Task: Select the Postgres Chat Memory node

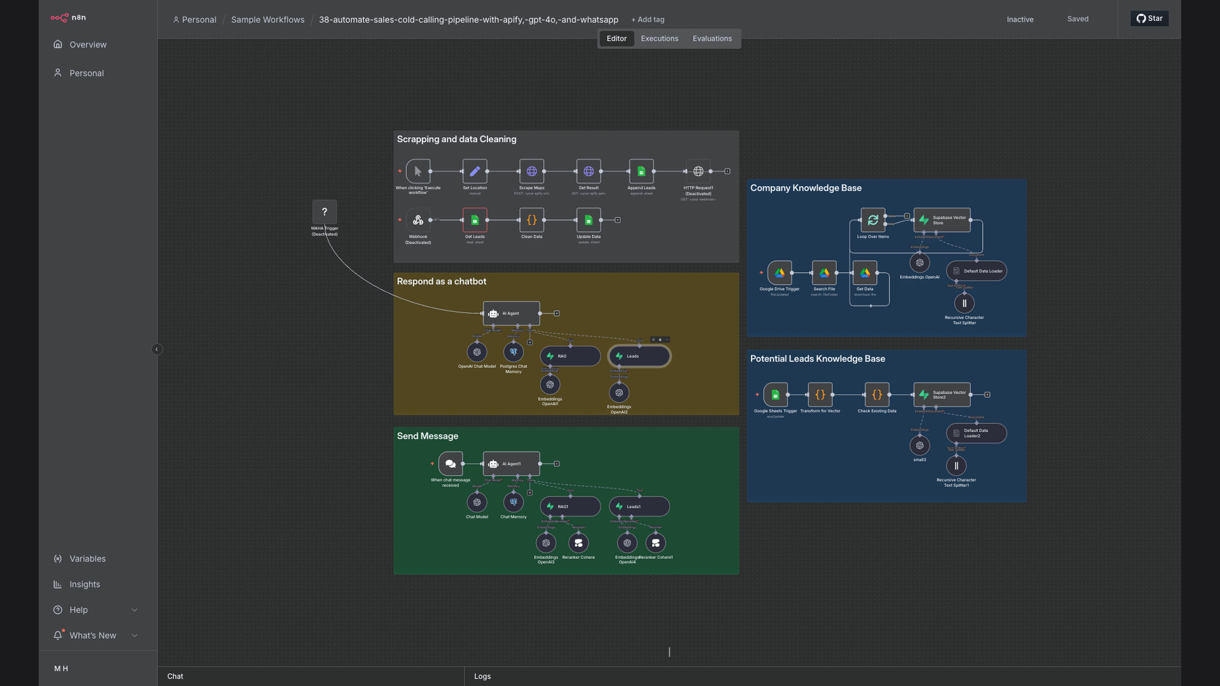Action: 513,352
